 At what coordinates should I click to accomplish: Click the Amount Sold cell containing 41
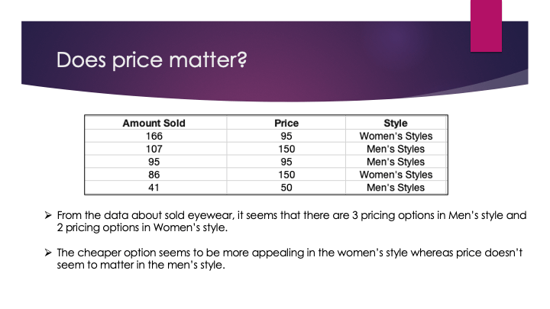[154, 188]
